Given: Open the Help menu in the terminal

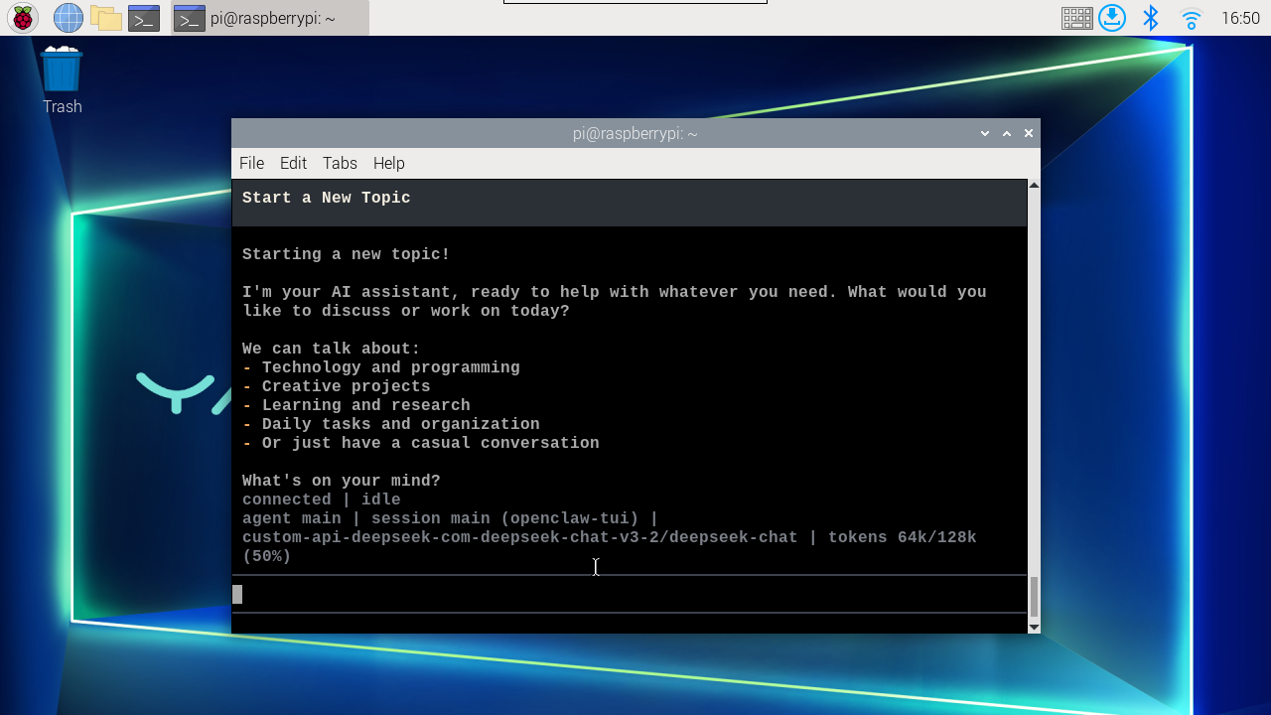Looking at the screenshot, I should [x=388, y=163].
